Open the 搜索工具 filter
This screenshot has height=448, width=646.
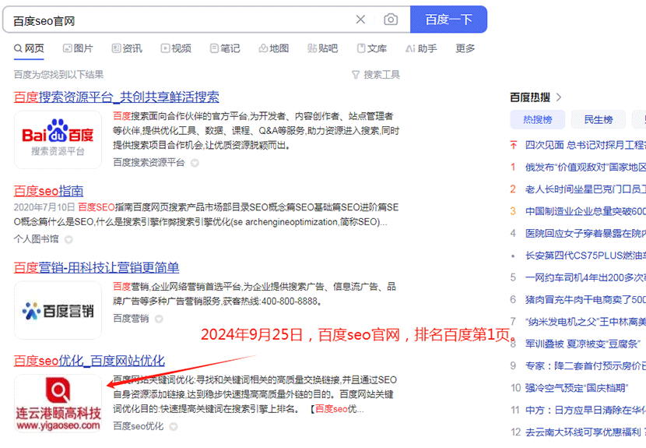pos(376,75)
